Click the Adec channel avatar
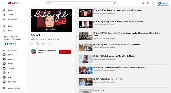Image resolution: width=171 pixels, height=93 pixels. (x=34, y=52)
